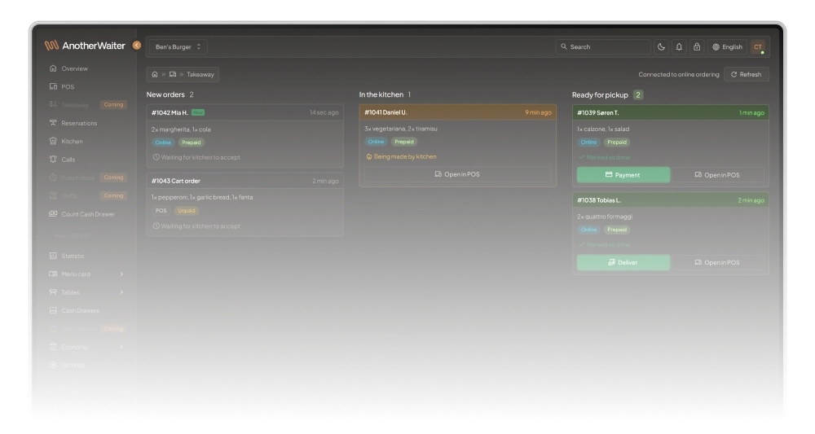
Task: Open Calls in the sidebar
Action: coord(68,160)
